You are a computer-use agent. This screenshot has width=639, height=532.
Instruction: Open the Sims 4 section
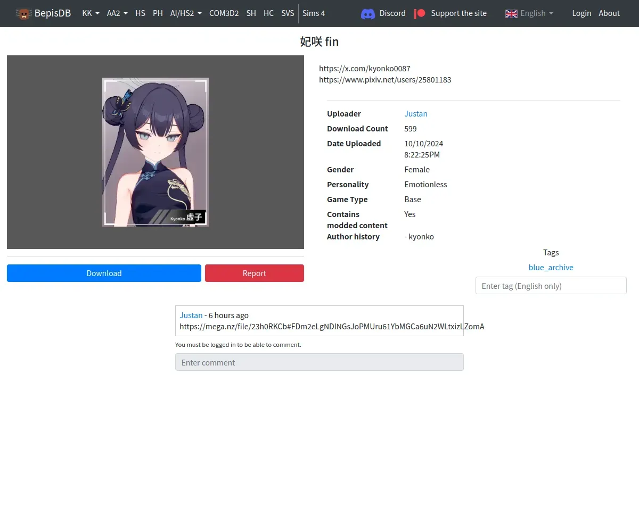pos(314,13)
